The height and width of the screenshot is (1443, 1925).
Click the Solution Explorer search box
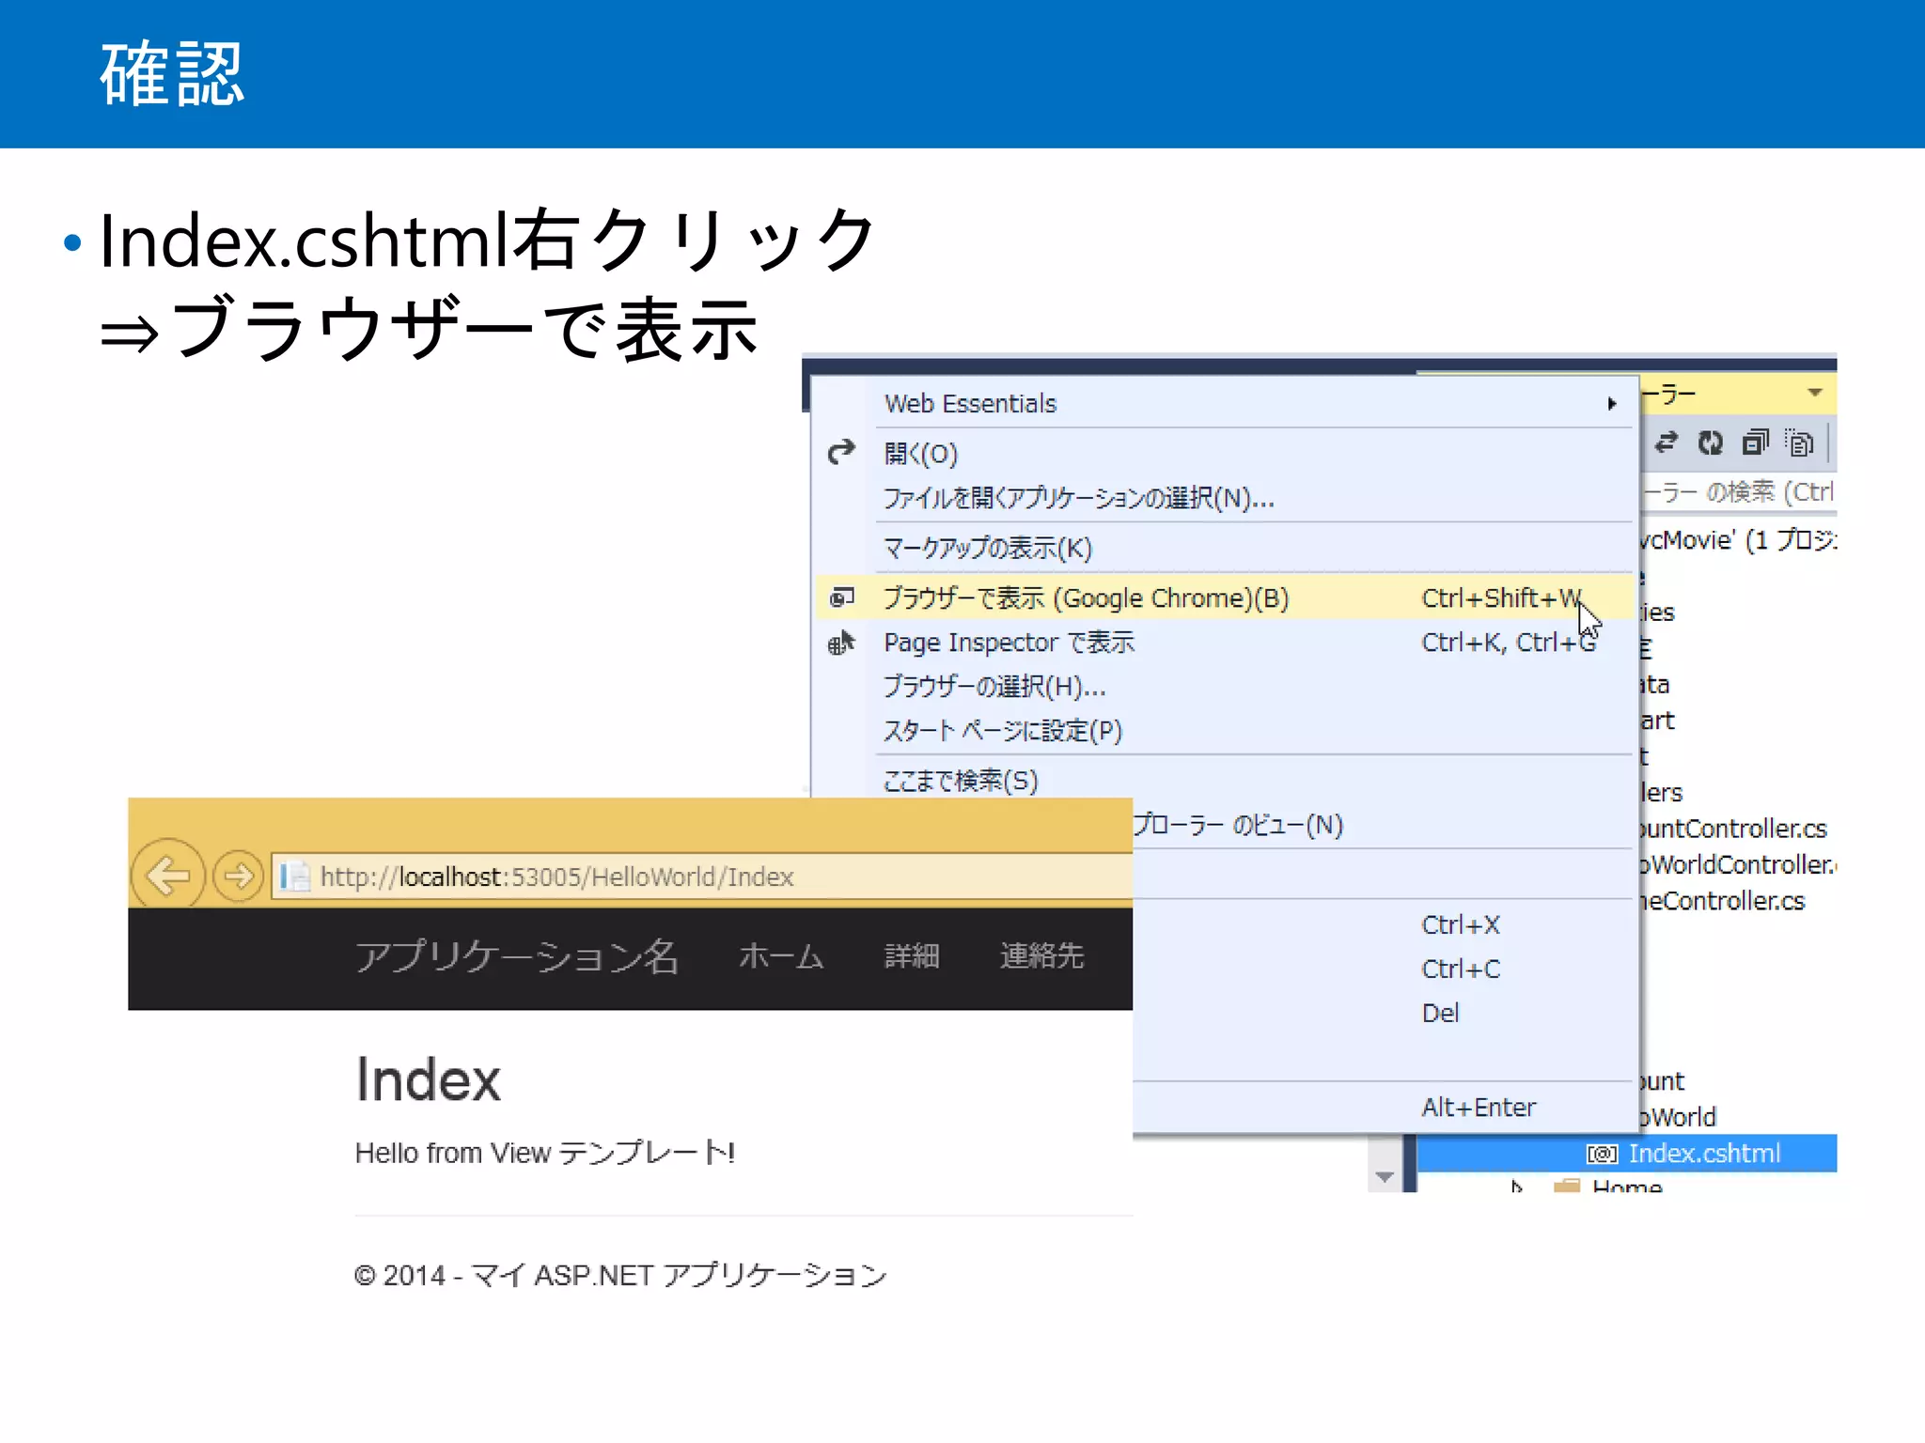pos(1739,491)
